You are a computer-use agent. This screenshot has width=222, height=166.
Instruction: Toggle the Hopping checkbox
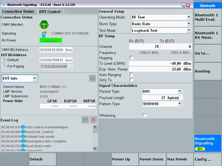point(131,58)
